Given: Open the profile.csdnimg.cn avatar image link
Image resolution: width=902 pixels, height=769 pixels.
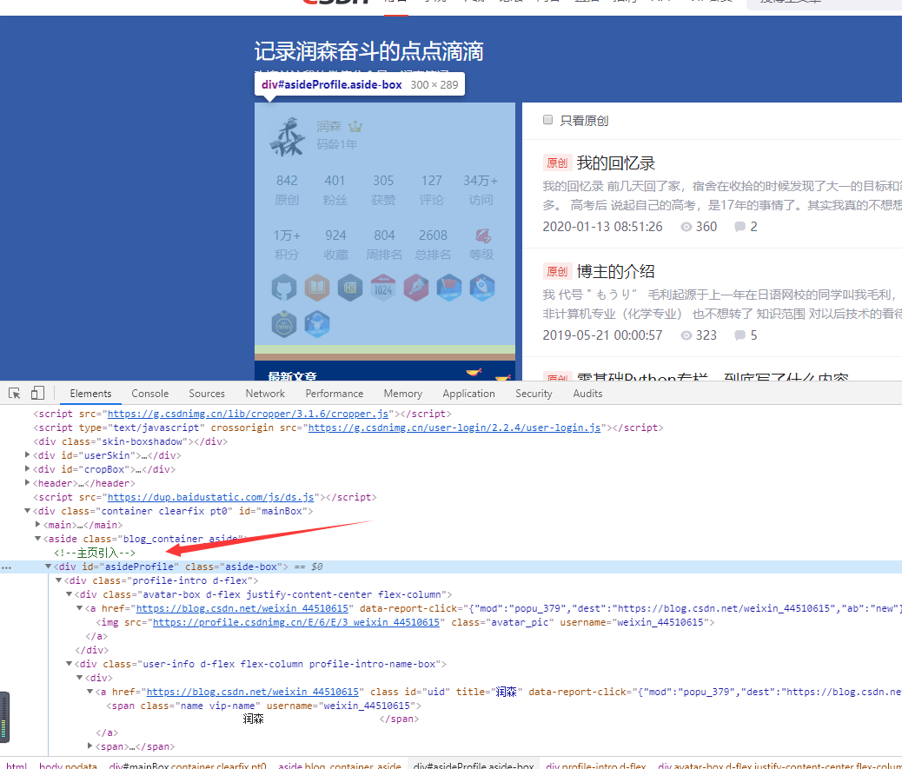Looking at the screenshot, I should [296, 622].
